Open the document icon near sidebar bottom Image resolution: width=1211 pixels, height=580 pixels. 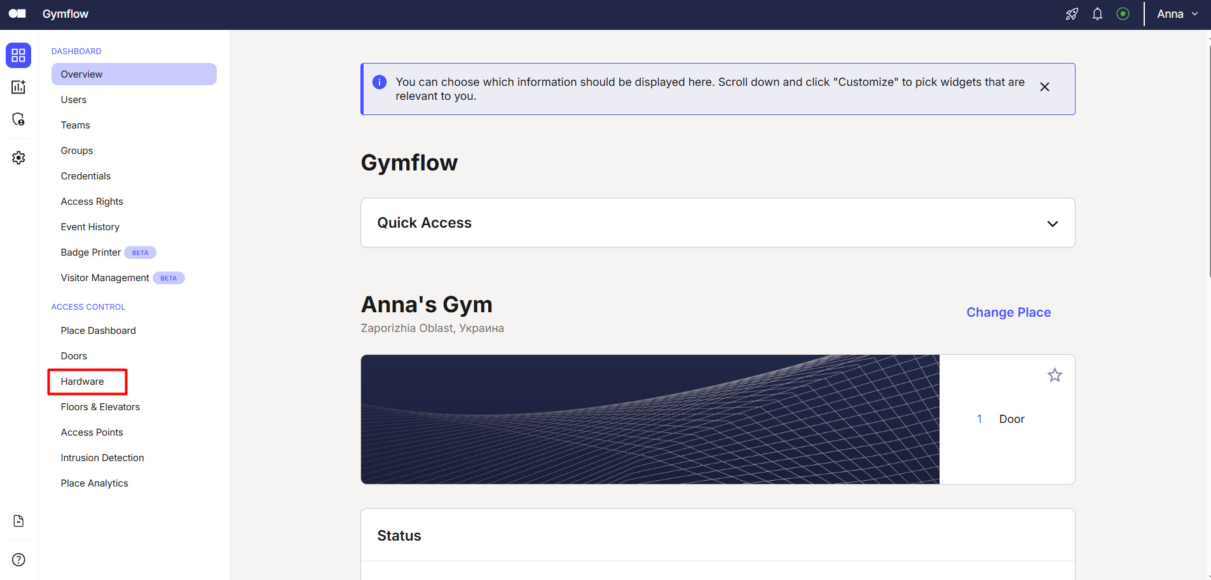point(18,521)
